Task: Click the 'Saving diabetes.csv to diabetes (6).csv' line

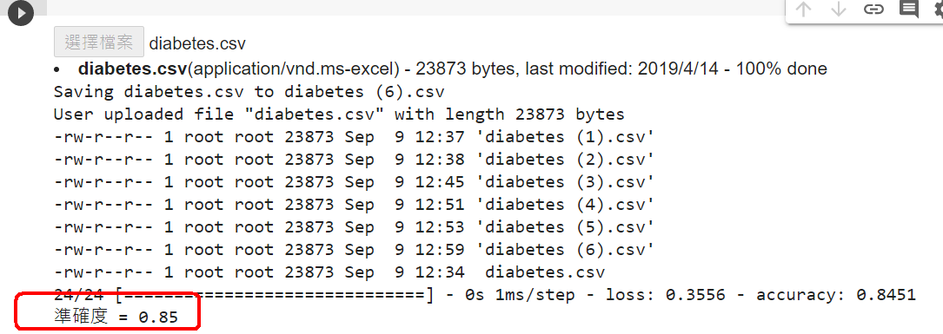Action: [x=249, y=92]
